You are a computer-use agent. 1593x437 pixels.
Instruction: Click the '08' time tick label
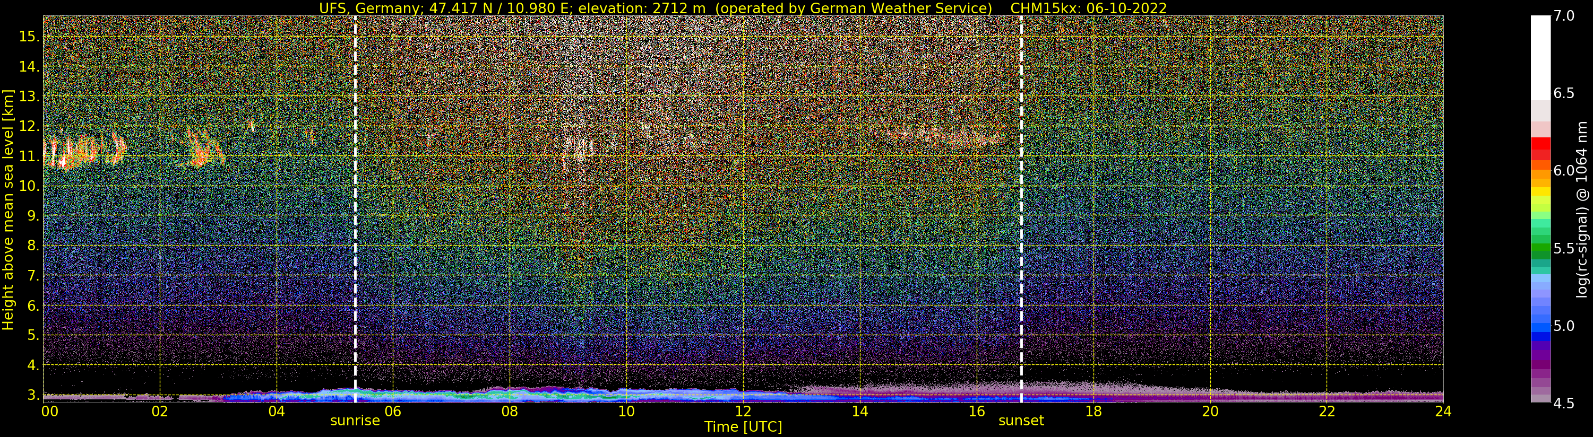(x=510, y=411)
